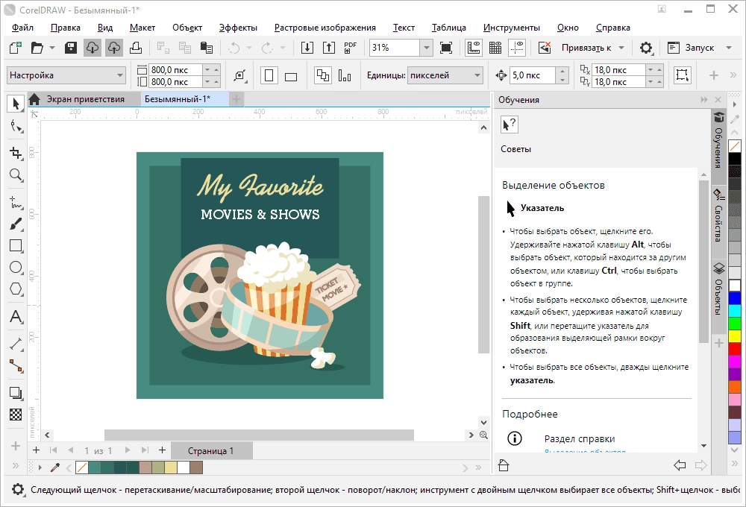Click the nudge distance field
746x507 pixels.
[533, 75]
